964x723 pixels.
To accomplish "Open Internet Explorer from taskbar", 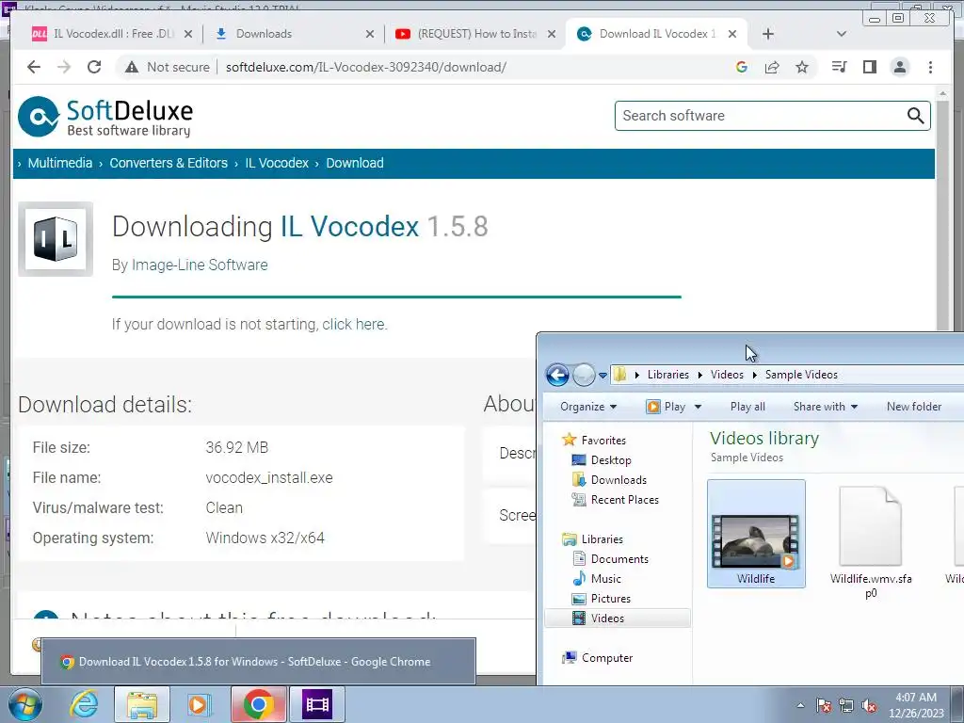I will (x=84, y=704).
